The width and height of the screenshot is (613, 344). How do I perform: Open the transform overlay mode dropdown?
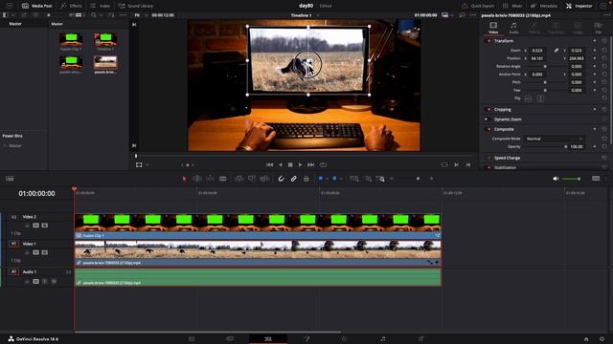click(147, 165)
